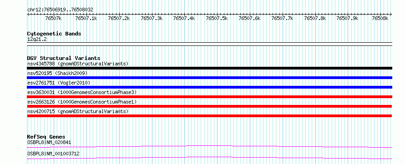Open the nsv520195 Shaikh2009 label

(57, 73)
